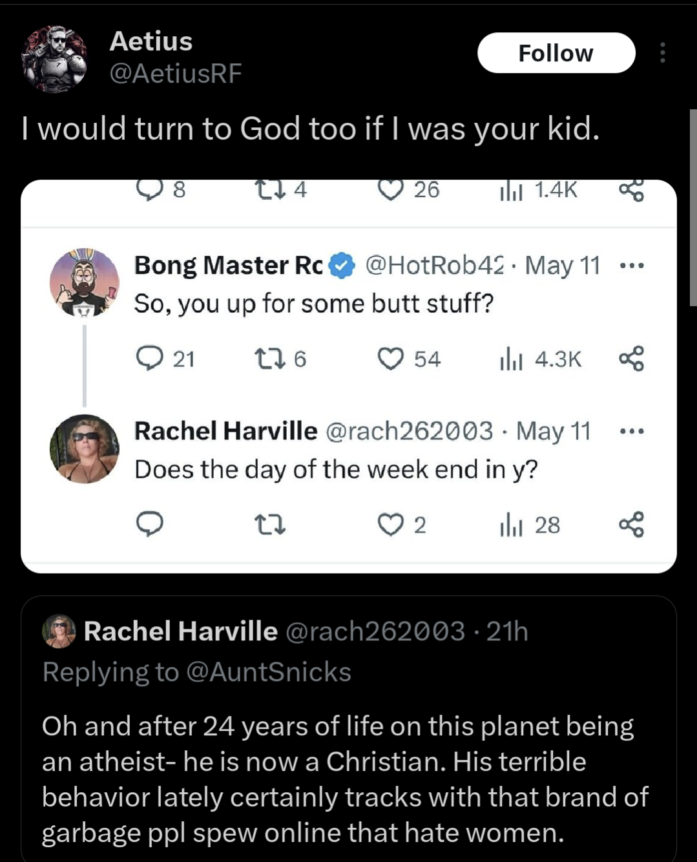The image size is (697, 862).
Task: Open more options on Rachel Harville's May 11 tweet
Action: point(631,431)
